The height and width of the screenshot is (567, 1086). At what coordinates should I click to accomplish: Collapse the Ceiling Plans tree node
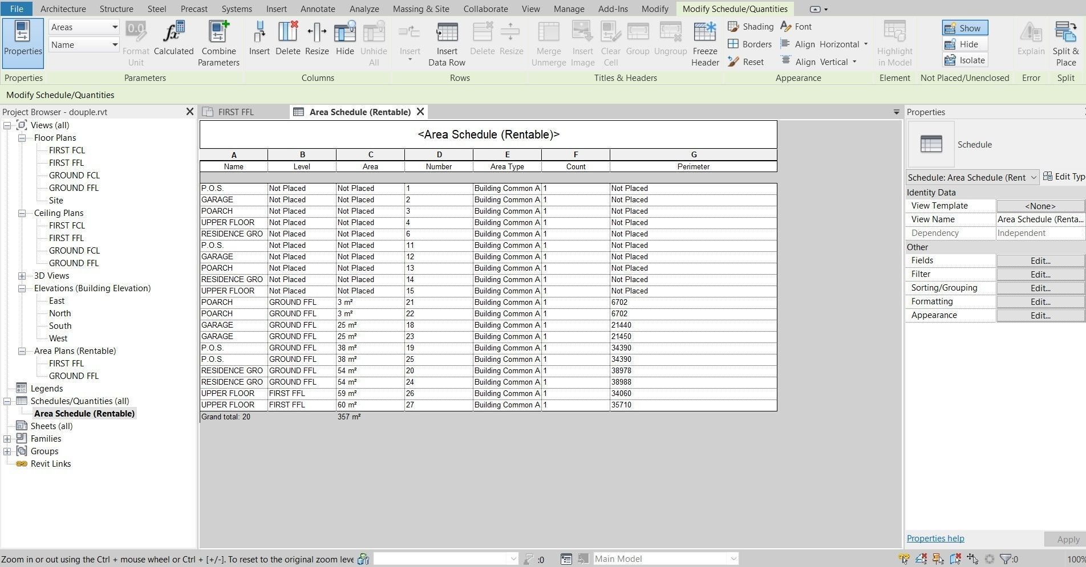(x=22, y=213)
